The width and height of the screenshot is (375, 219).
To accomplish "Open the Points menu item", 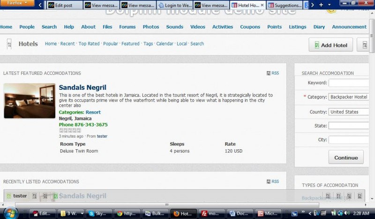I will pos(275,27).
